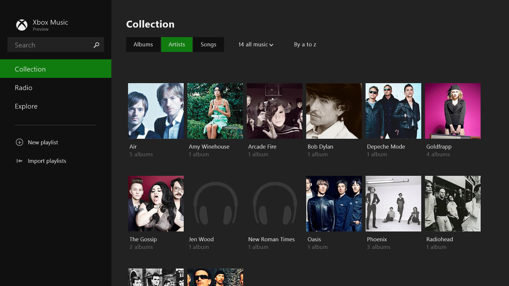Click the Xbox logo icon
The width and height of the screenshot is (509, 286).
(22, 25)
